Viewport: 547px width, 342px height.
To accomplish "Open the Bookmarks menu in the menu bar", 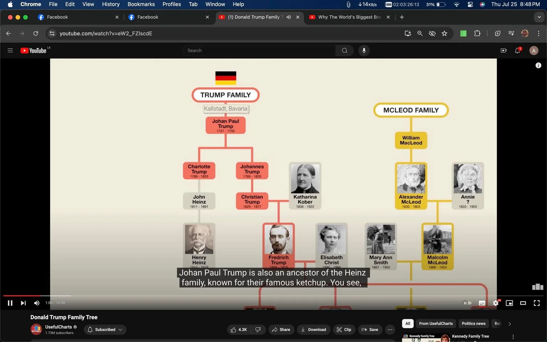I will pos(141,4).
